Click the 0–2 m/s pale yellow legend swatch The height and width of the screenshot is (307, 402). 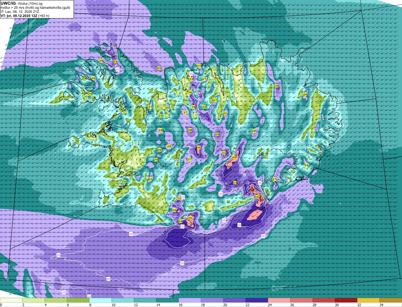[12, 300]
